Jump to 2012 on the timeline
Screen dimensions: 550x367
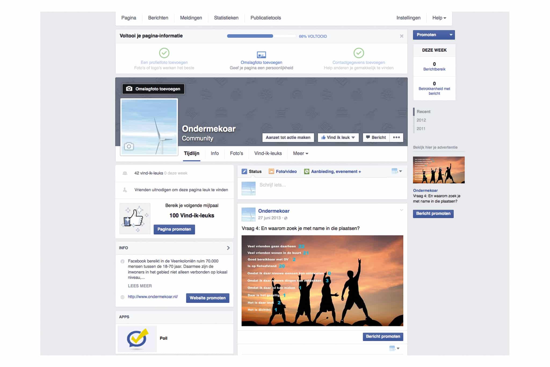(421, 120)
